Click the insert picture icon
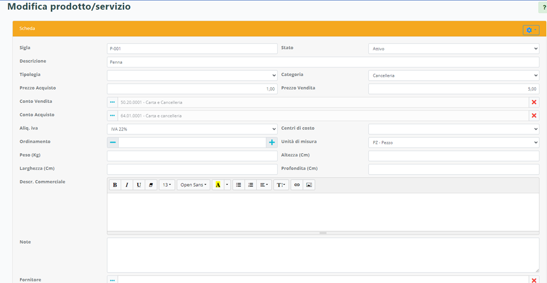547x283 pixels. coord(309,185)
